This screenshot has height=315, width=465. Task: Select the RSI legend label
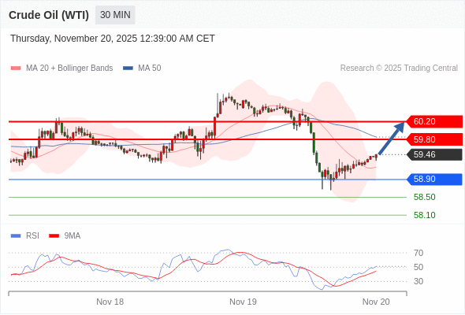(32, 236)
